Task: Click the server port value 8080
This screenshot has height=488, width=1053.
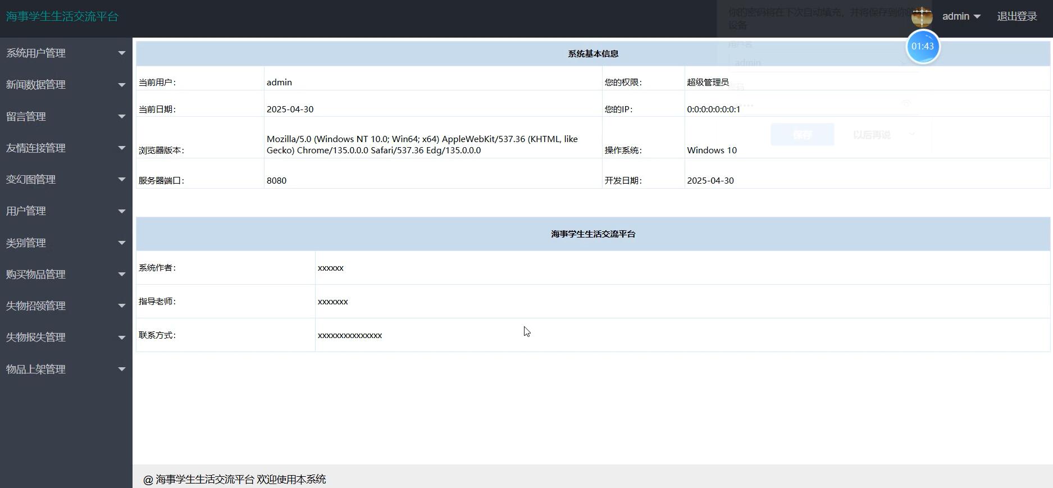Action: (x=276, y=180)
